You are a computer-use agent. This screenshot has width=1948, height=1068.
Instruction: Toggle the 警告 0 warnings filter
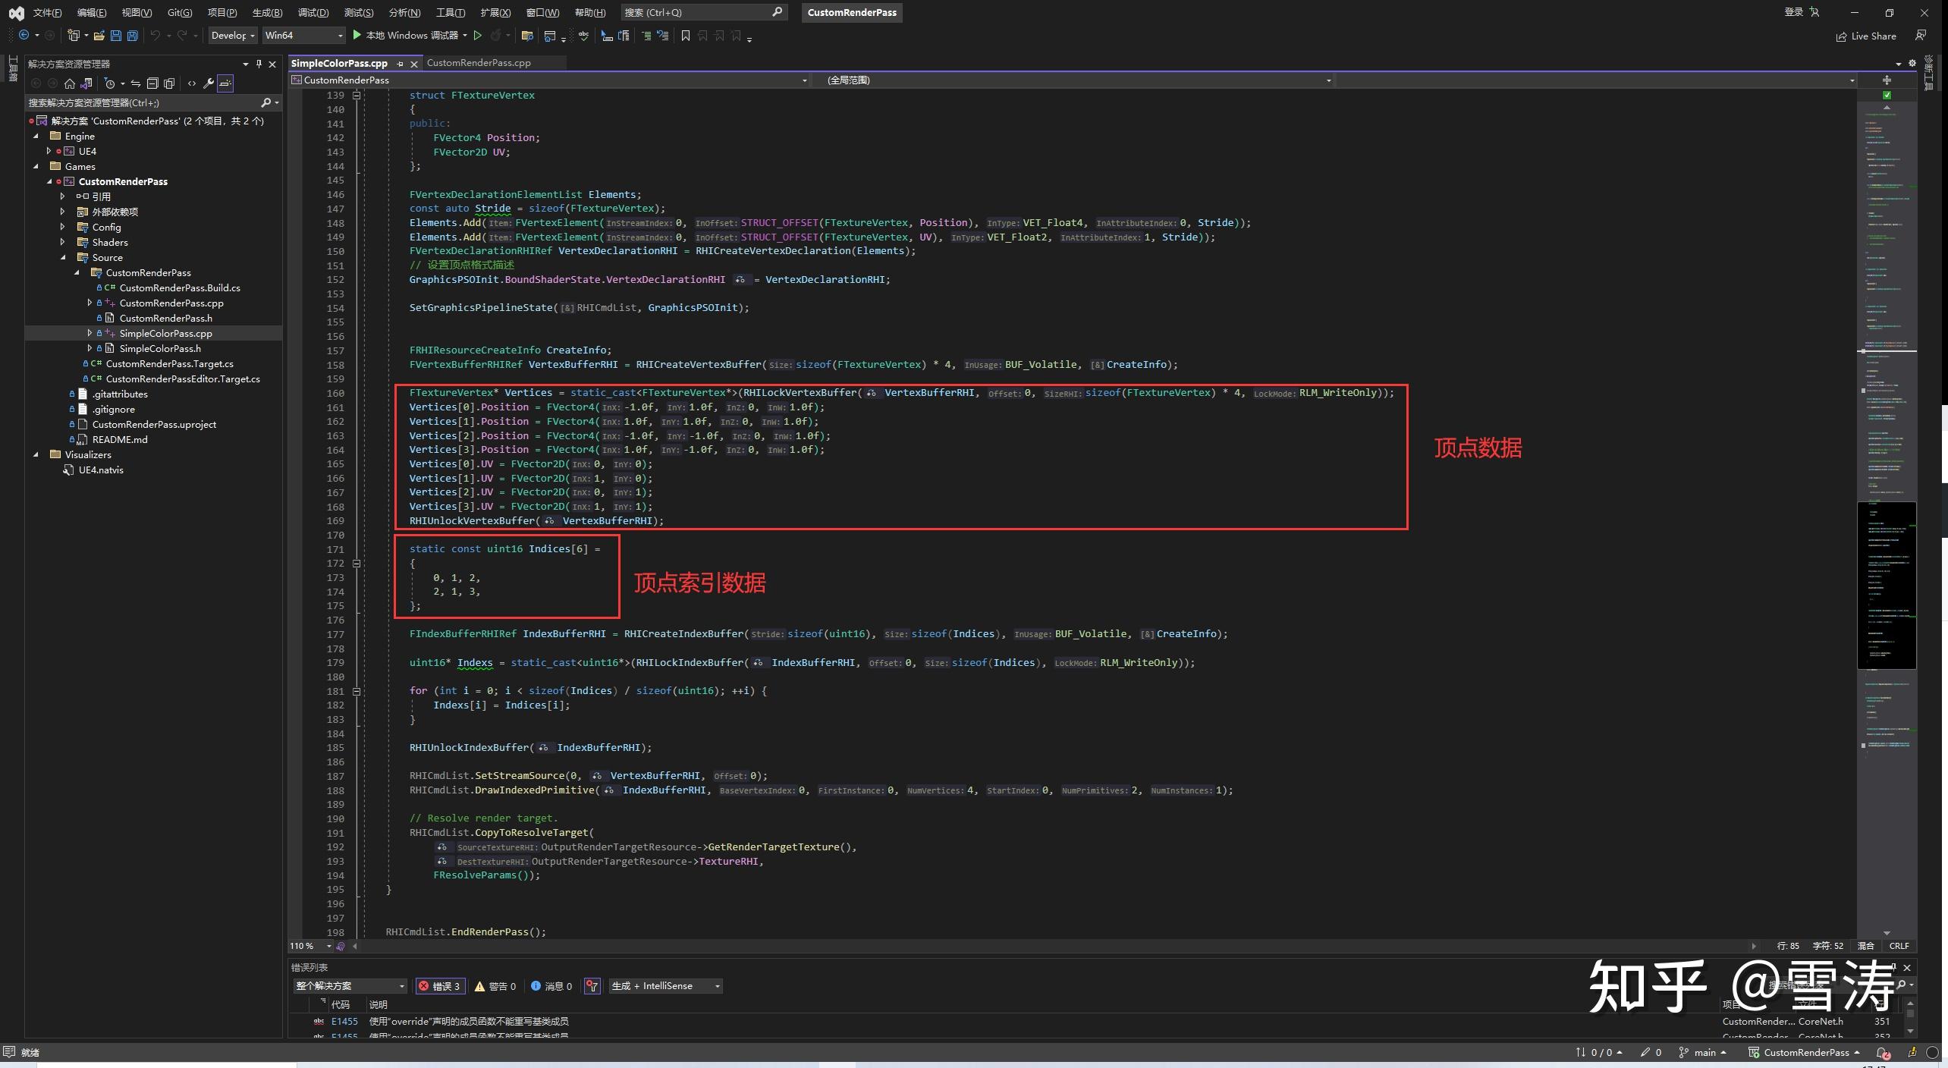pyautogui.click(x=497, y=986)
